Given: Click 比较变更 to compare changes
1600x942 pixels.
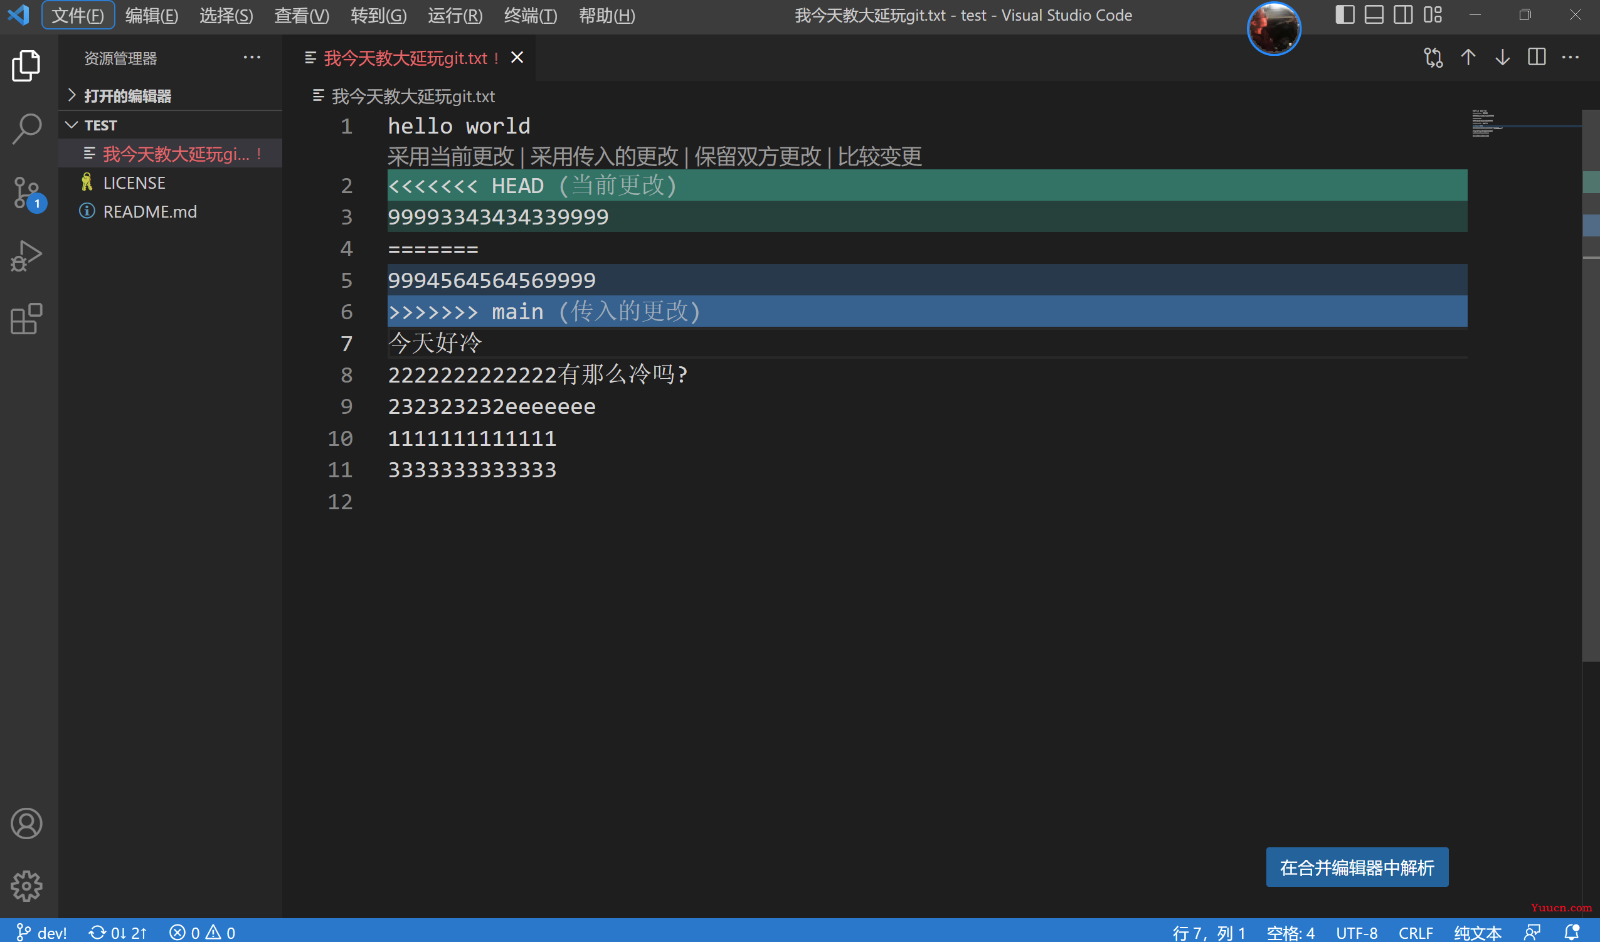Looking at the screenshot, I should point(879,156).
